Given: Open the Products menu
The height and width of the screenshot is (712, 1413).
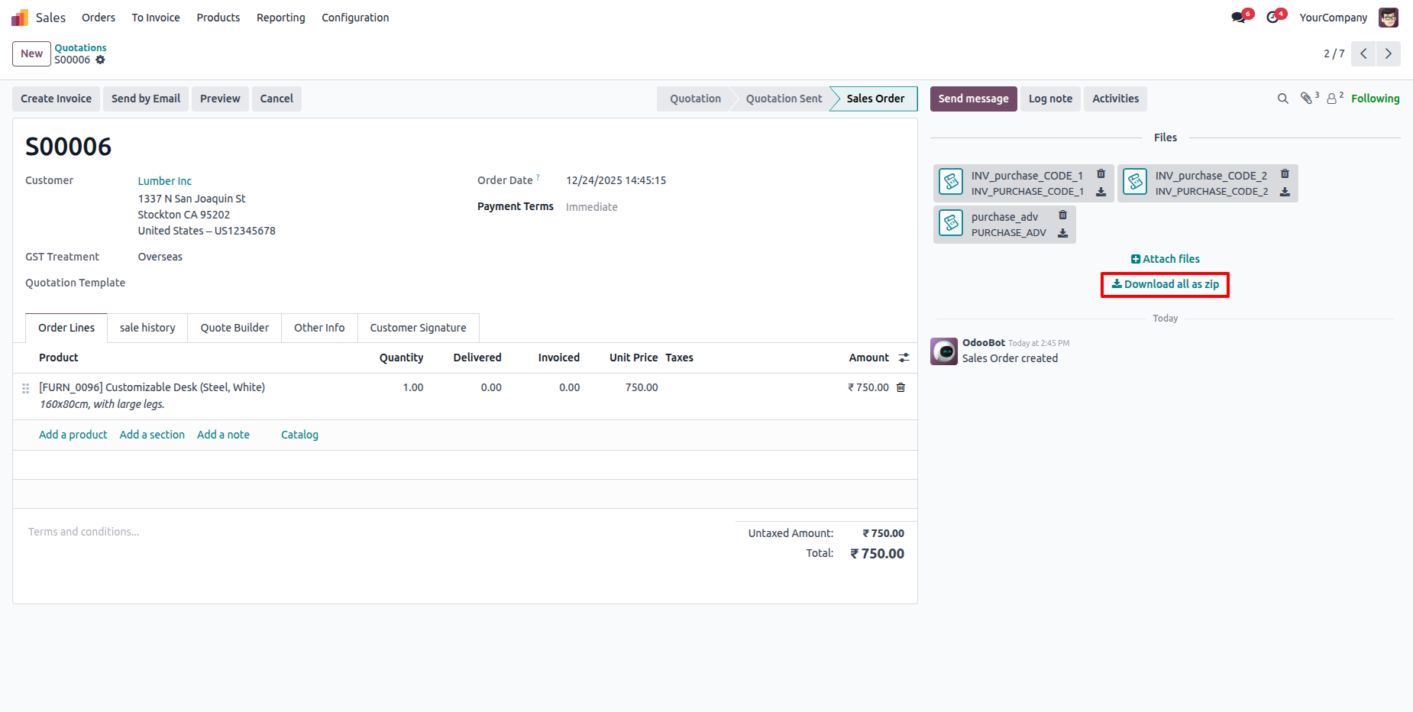Looking at the screenshot, I should pos(218,18).
